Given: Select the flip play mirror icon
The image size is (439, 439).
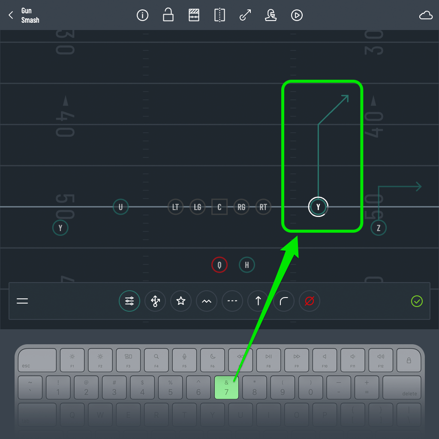Looking at the screenshot, I should pos(219,15).
